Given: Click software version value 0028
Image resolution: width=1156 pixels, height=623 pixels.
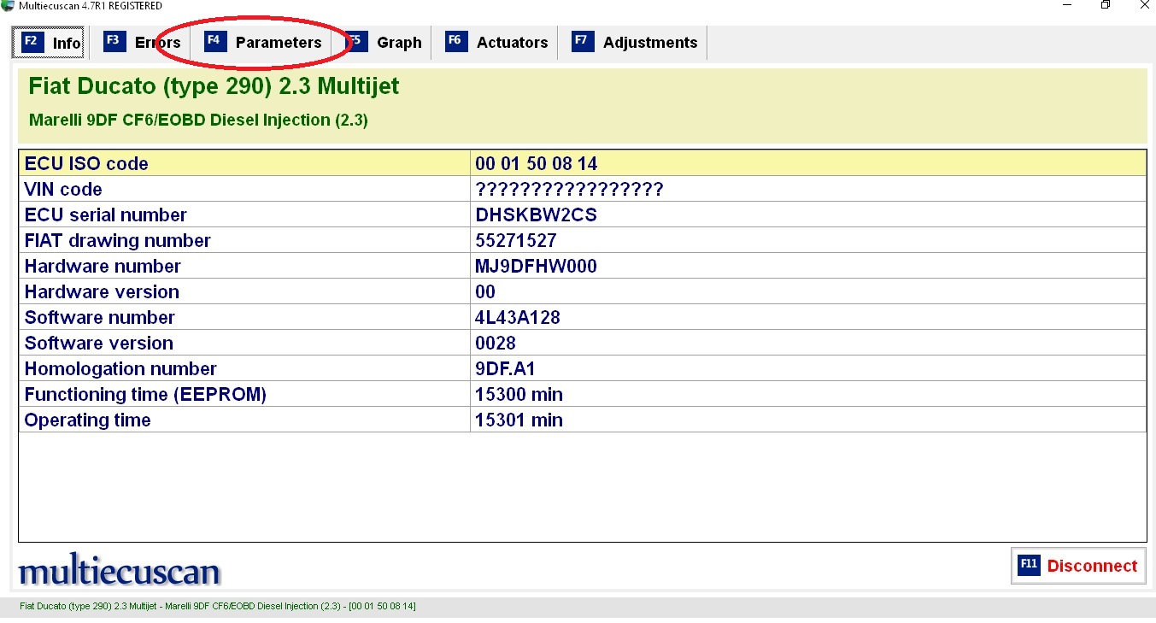Looking at the screenshot, I should 496,343.
